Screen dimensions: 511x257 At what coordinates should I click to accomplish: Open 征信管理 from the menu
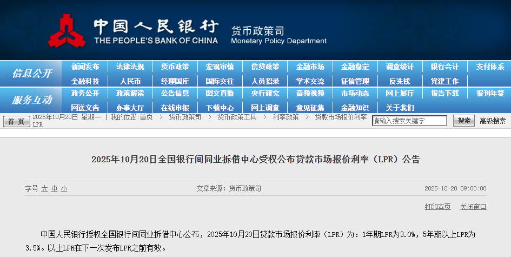(355, 81)
